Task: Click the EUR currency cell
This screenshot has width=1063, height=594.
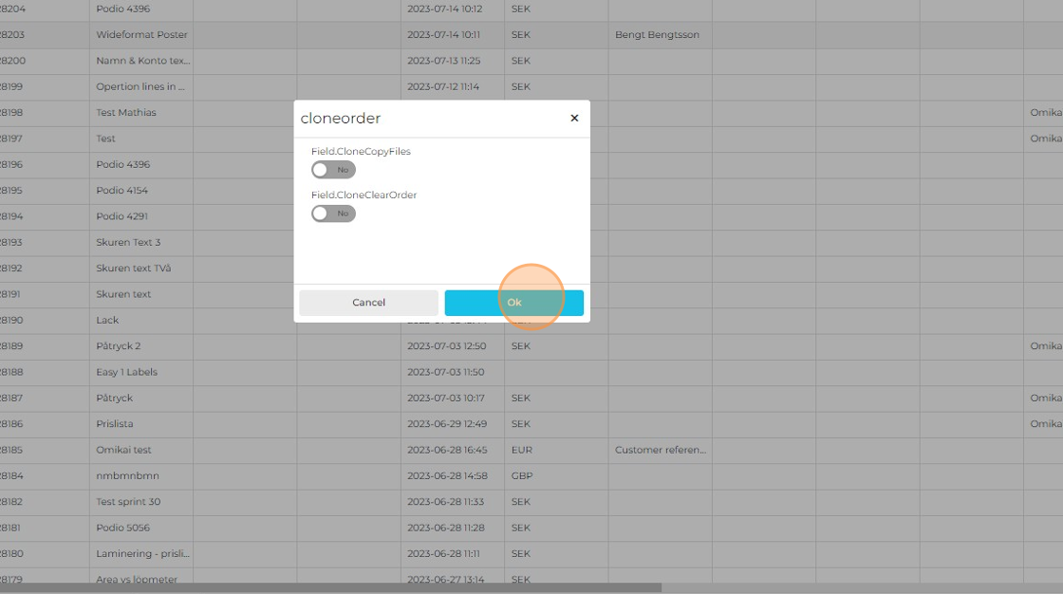Action: click(x=521, y=450)
